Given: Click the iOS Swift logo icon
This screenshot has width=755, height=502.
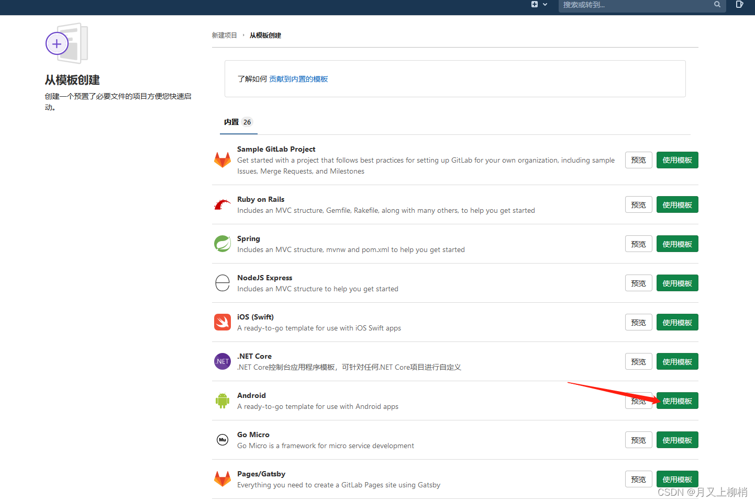Looking at the screenshot, I should click(x=223, y=322).
